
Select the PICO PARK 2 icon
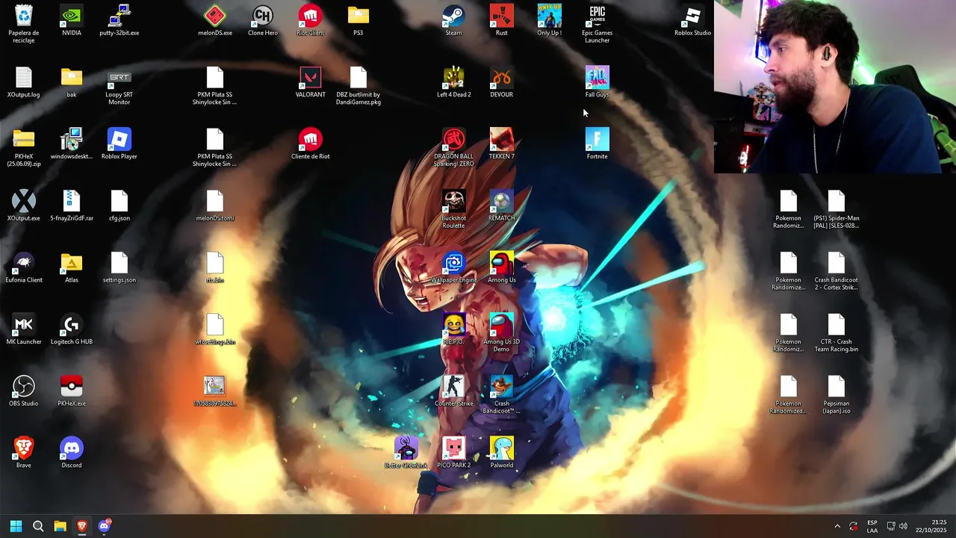coord(454,448)
